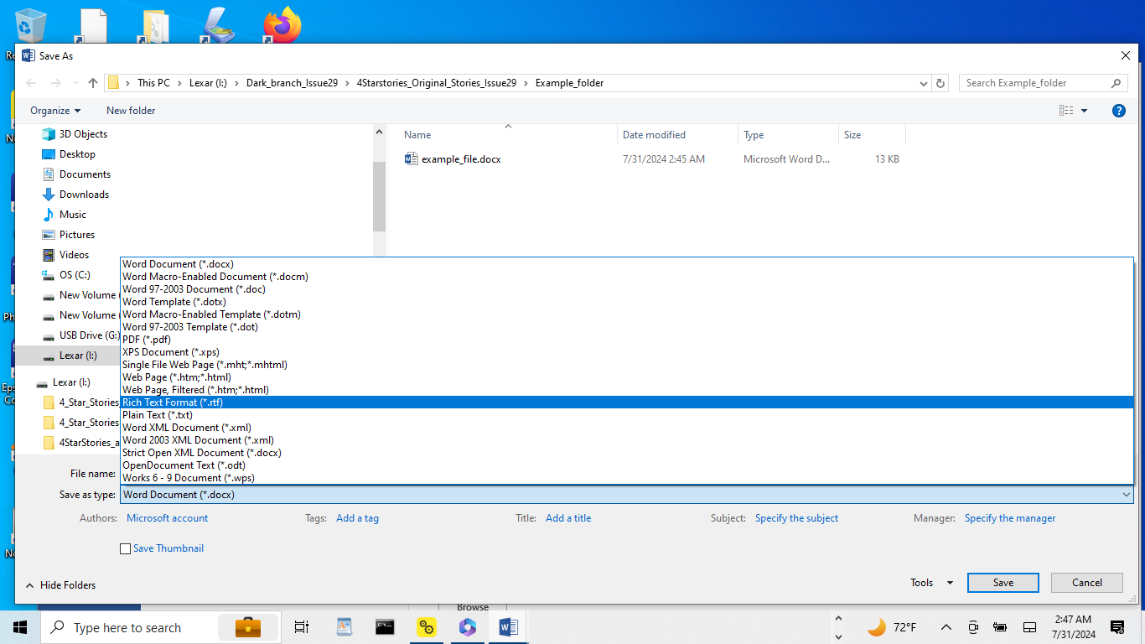Click the change view layout icon

click(1066, 111)
